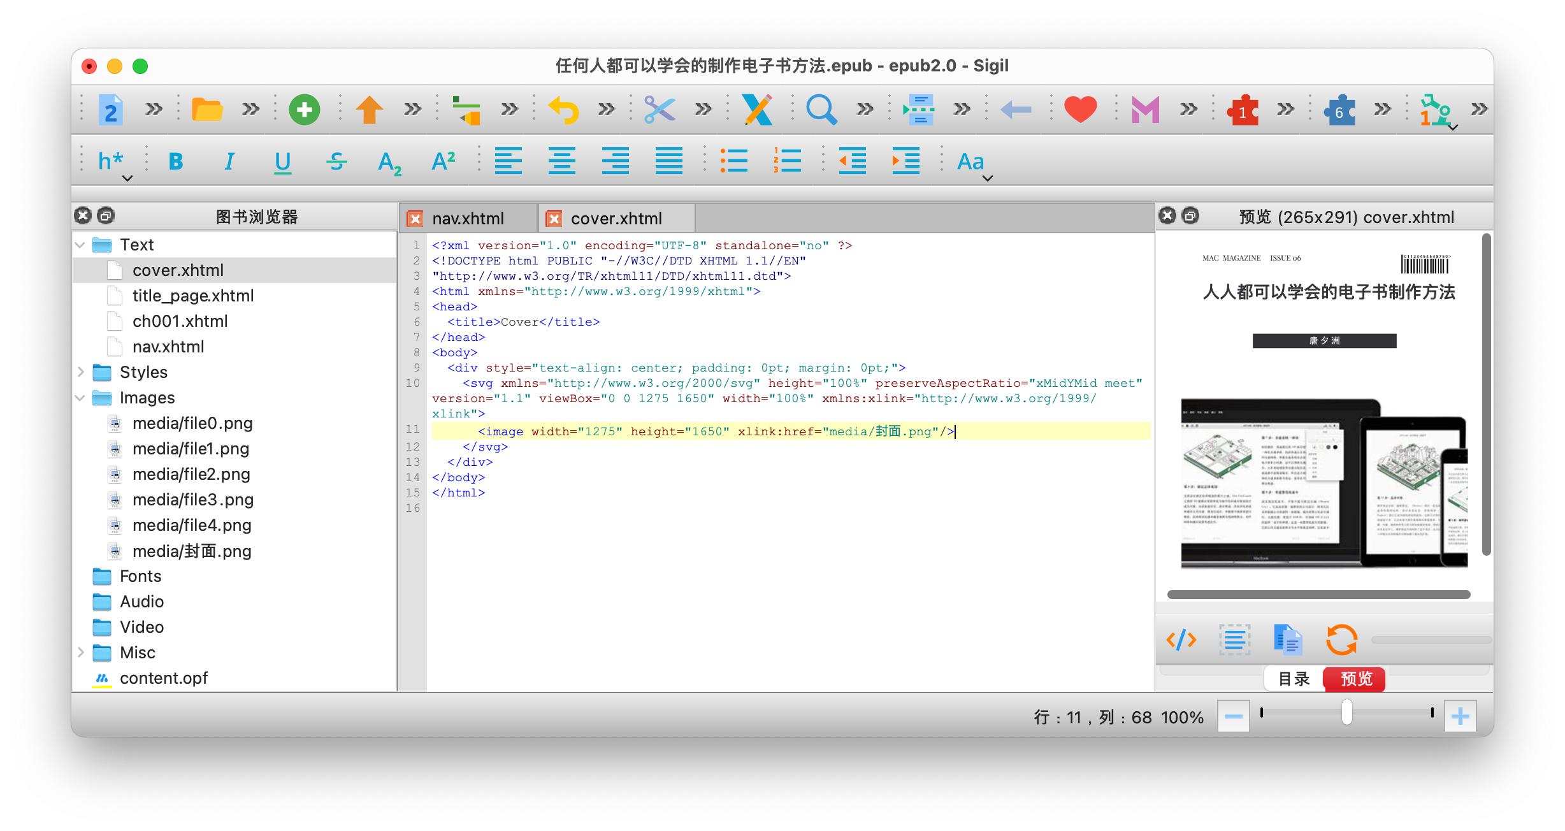Screen dimensions: 1565x831
Task: Open the Inspect Page code icon in Preview
Action: coord(1181,639)
